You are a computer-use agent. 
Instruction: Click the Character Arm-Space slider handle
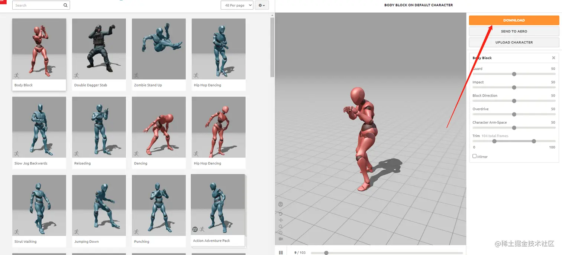(x=514, y=128)
